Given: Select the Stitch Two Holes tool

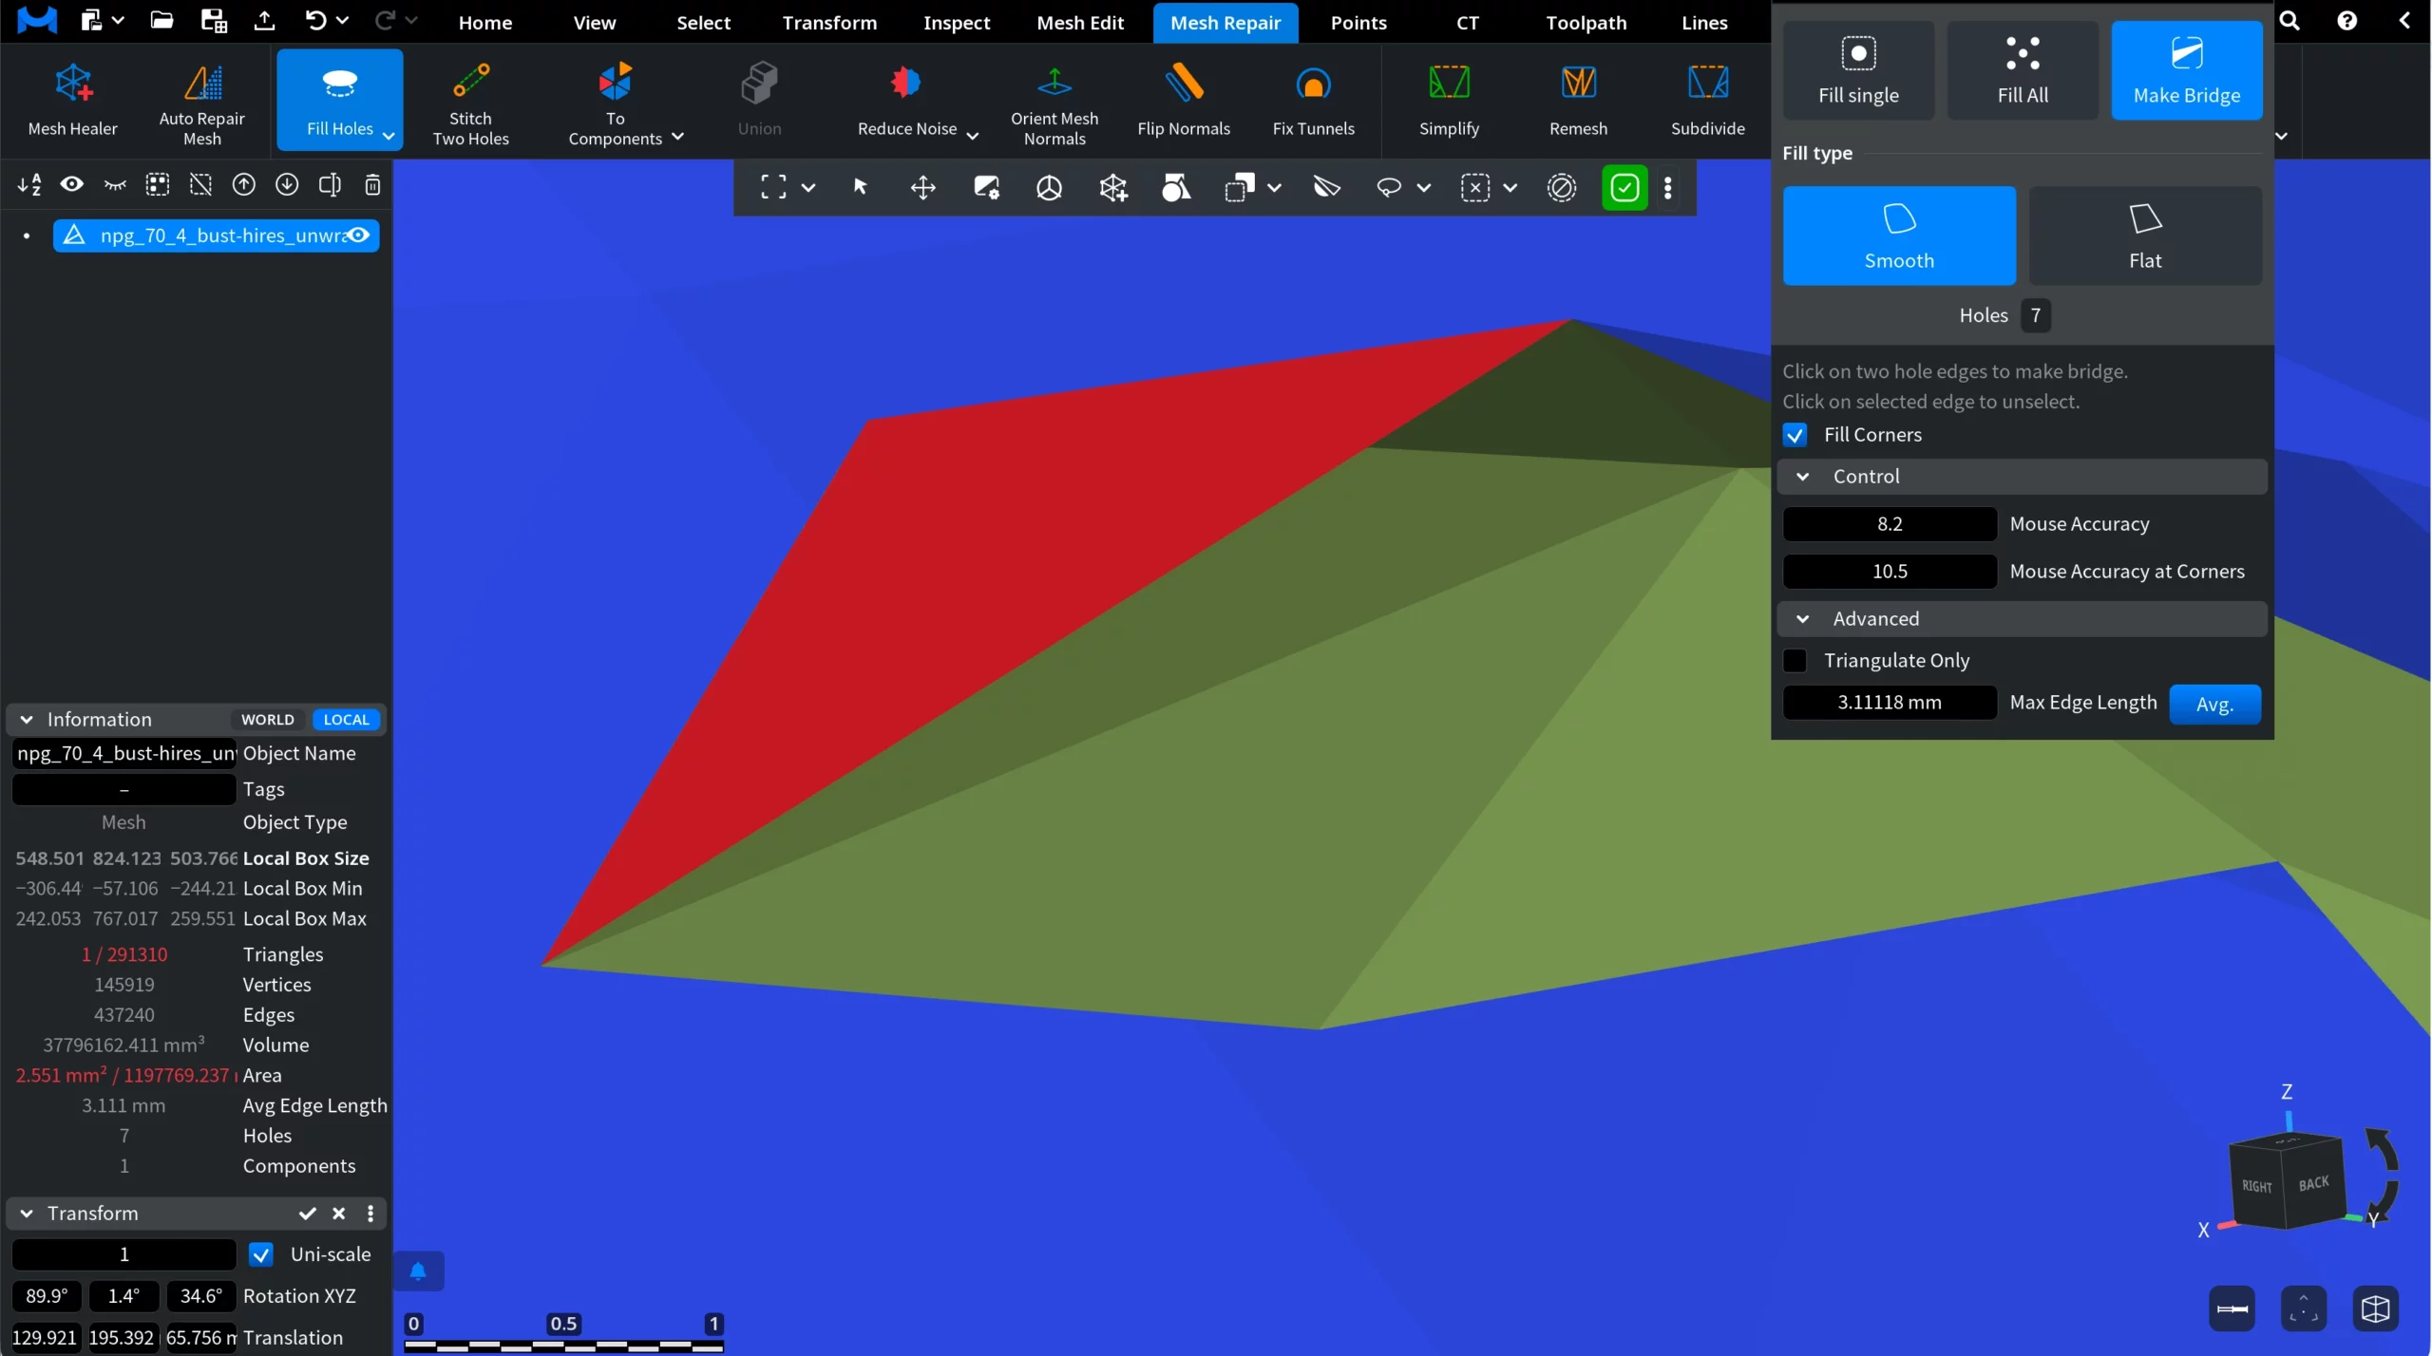Looking at the screenshot, I should [471, 100].
